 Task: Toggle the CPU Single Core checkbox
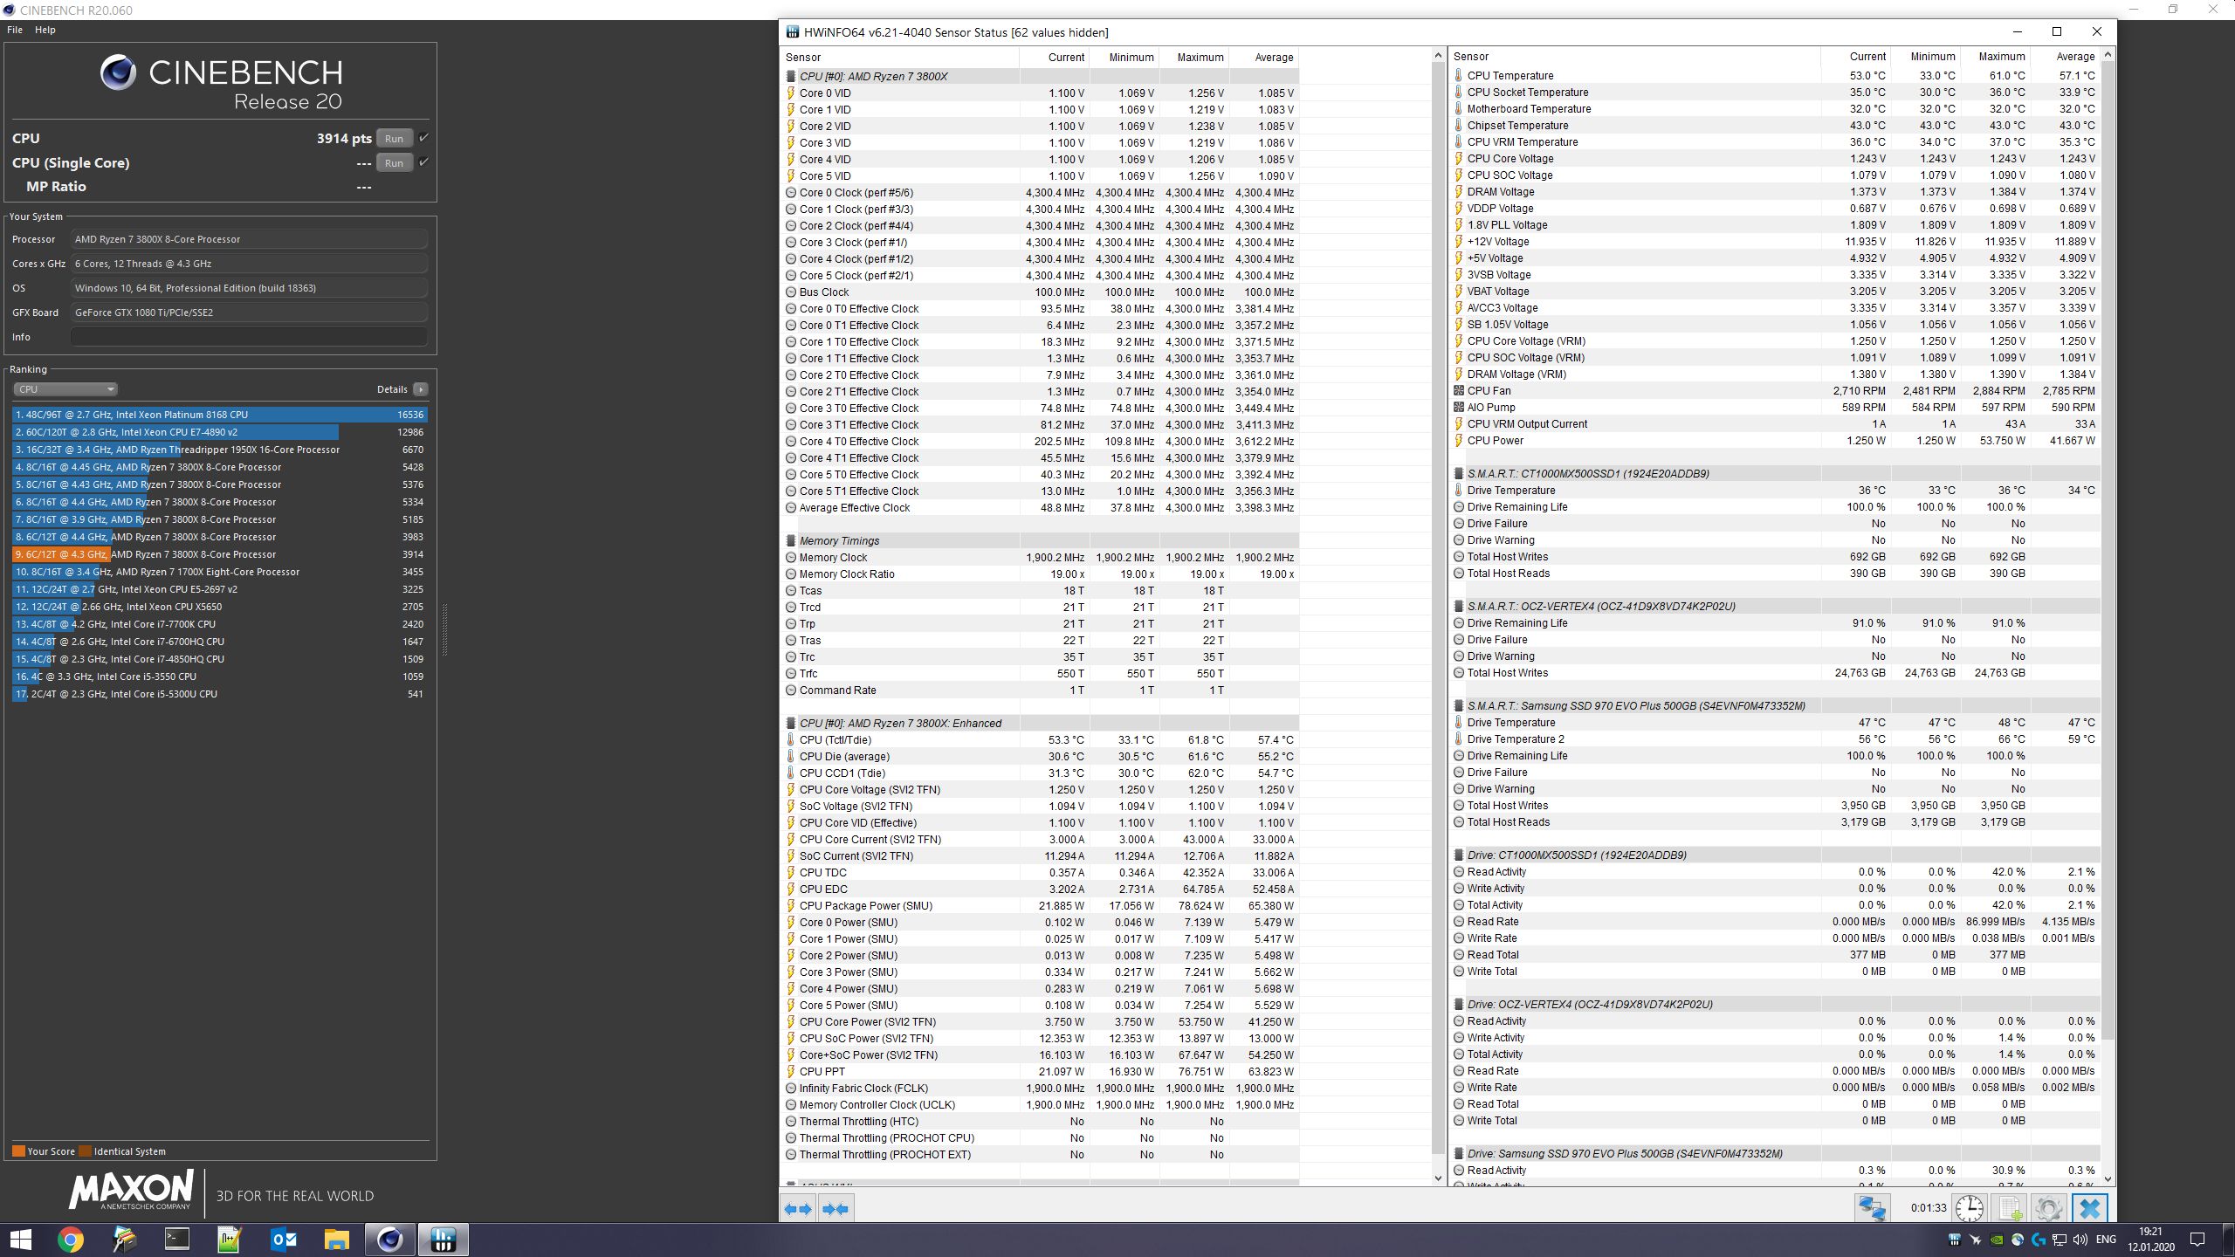423,162
